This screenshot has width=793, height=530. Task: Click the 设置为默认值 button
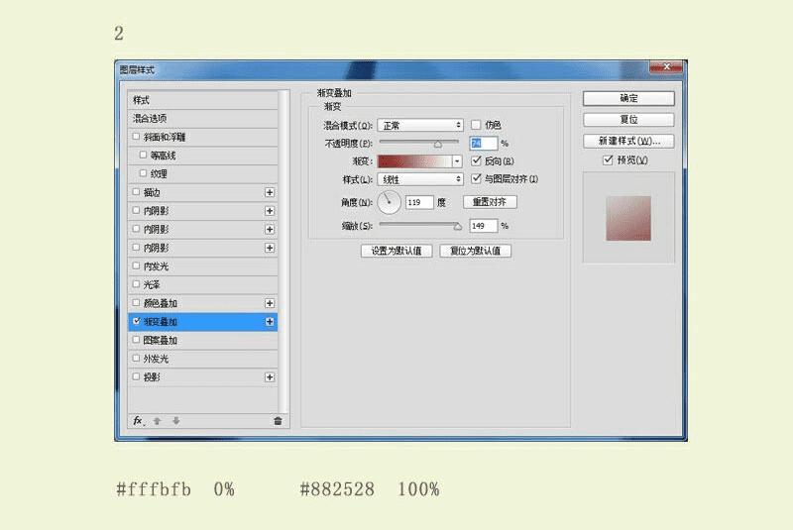point(396,251)
